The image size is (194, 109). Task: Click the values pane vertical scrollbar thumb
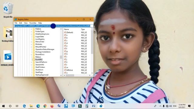pyautogui.click(x=92, y=42)
